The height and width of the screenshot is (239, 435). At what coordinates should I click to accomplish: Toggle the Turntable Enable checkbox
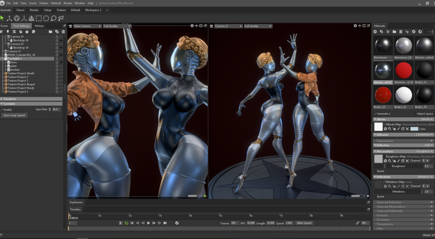click(x=2, y=109)
